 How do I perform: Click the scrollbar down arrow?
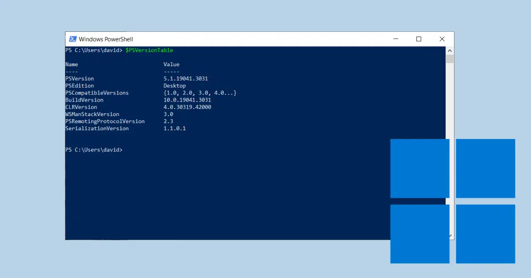coord(450,236)
